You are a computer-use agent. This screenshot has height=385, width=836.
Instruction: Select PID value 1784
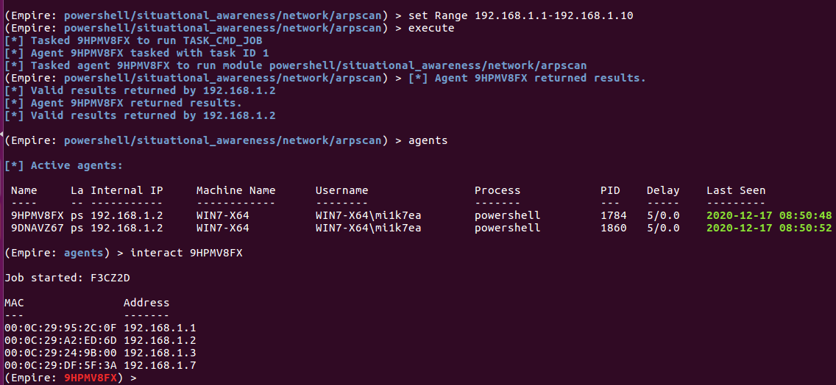click(x=613, y=215)
